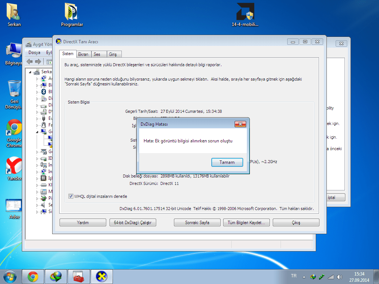Select the mouse (Fare) category icon

pos(44,125)
